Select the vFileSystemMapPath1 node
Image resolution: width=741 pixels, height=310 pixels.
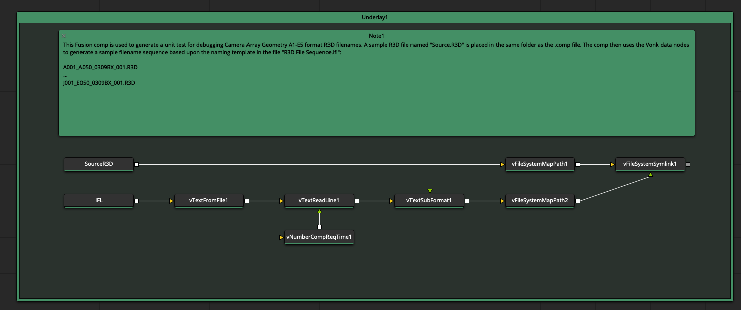coord(540,164)
